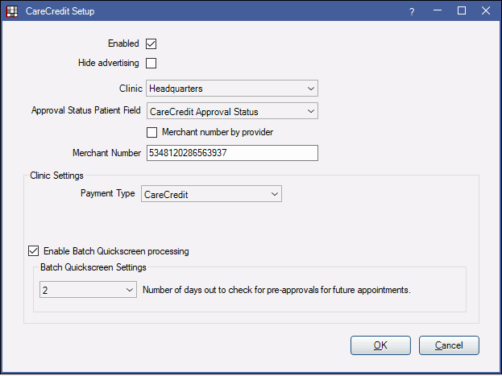Tick the Hide advertising checkbox

coord(151,63)
